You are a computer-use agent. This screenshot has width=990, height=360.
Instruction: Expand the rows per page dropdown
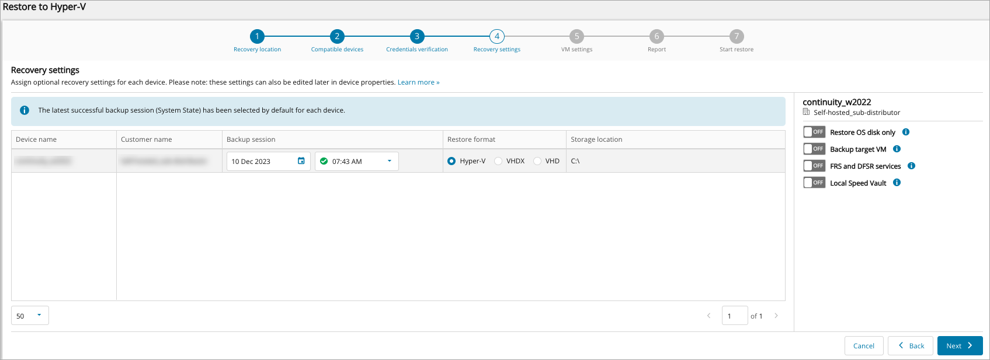[30, 316]
